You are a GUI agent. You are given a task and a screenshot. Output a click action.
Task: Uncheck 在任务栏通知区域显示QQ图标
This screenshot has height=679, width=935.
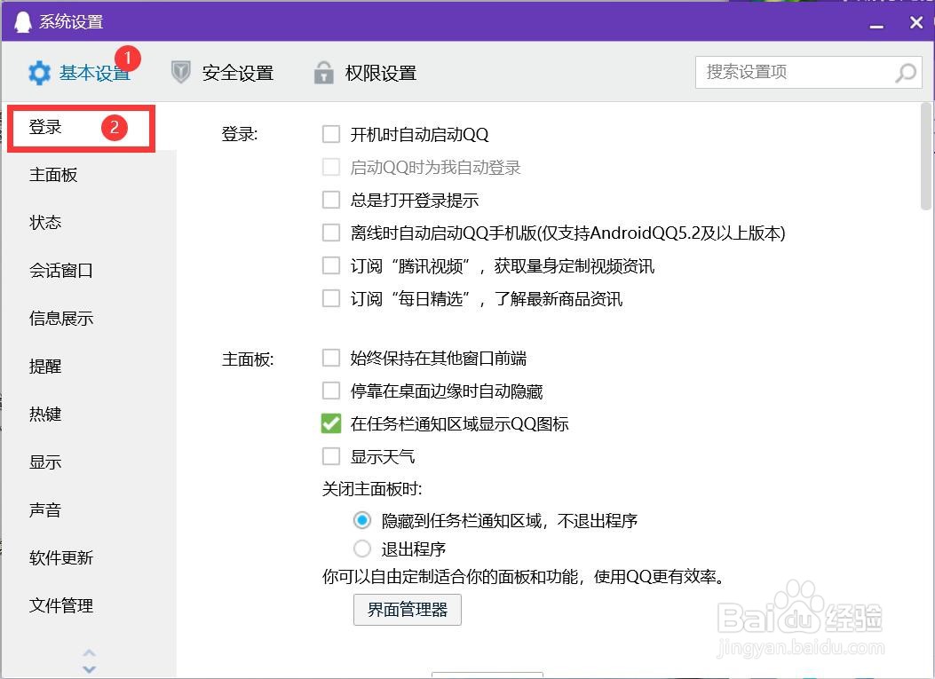[x=331, y=424]
